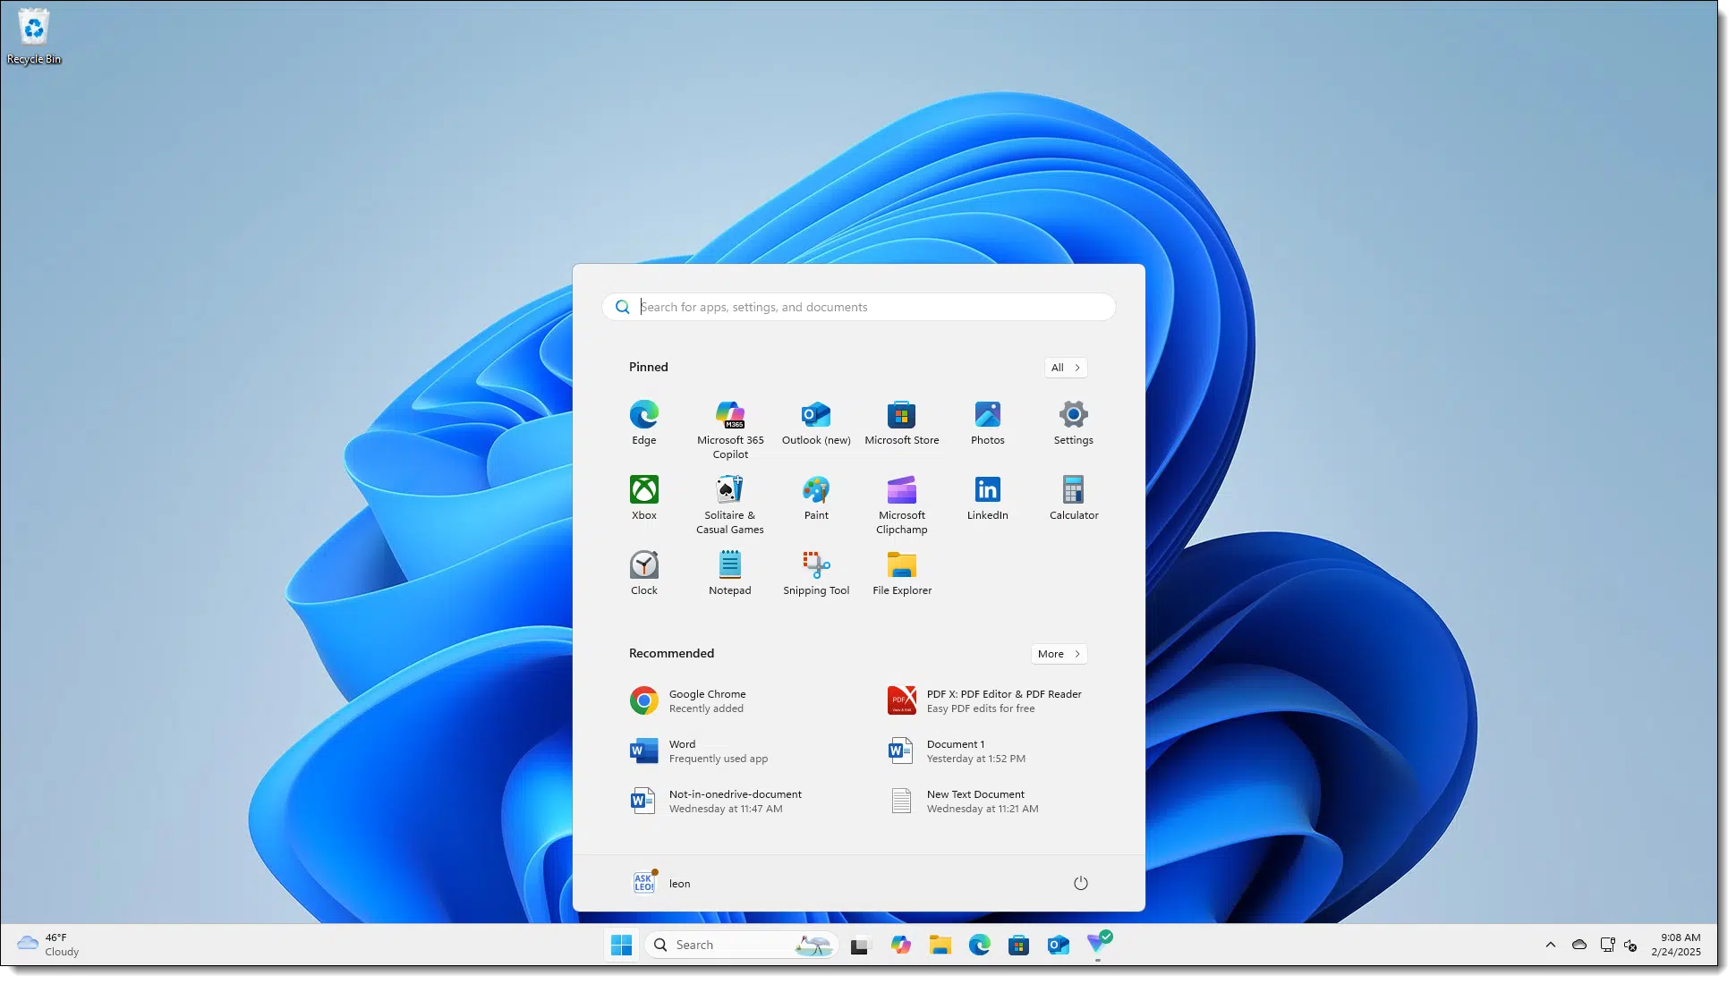Open the weather widget showing 46°F Cloudy
This screenshot has height=984, width=1736.
point(48,945)
